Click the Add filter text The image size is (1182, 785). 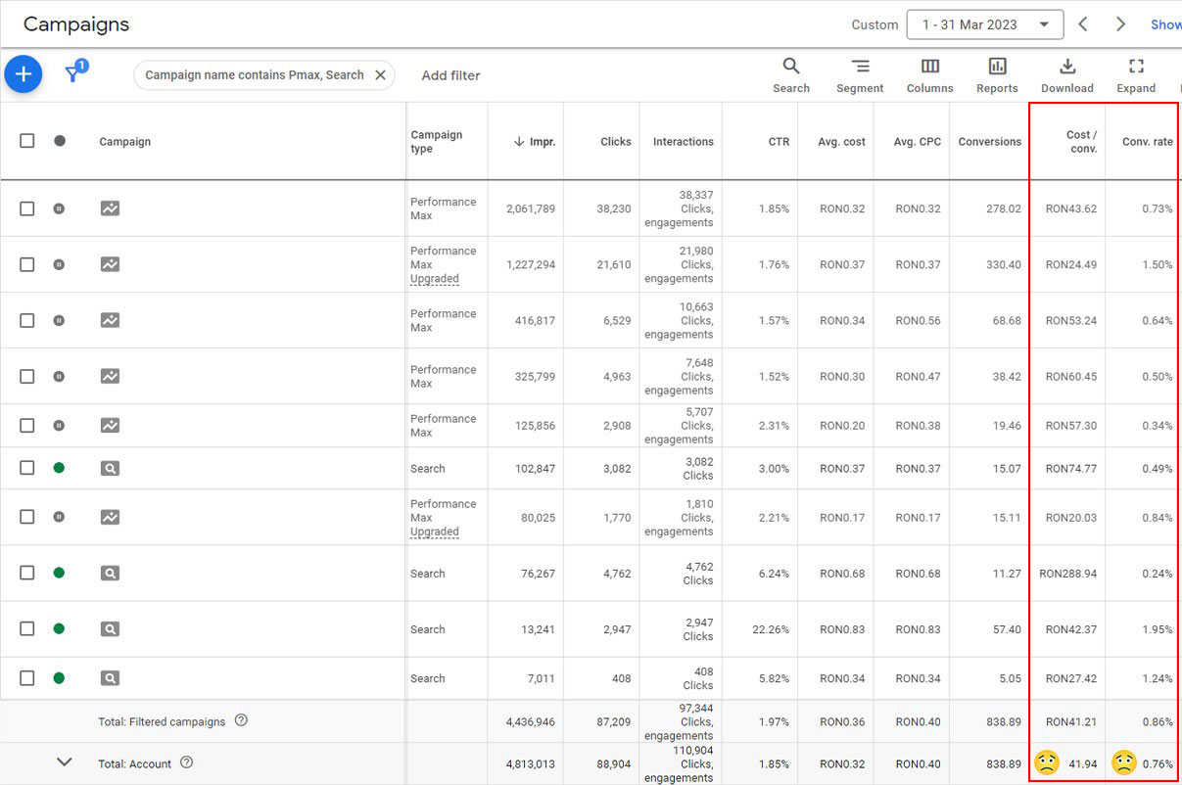coord(450,75)
